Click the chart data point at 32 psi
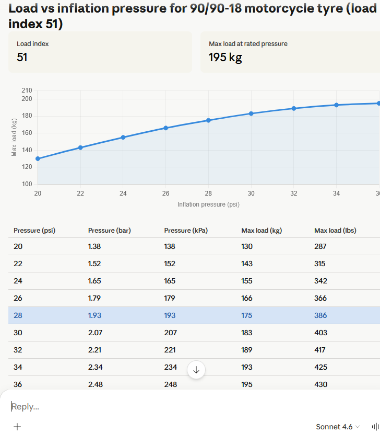 (294, 108)
